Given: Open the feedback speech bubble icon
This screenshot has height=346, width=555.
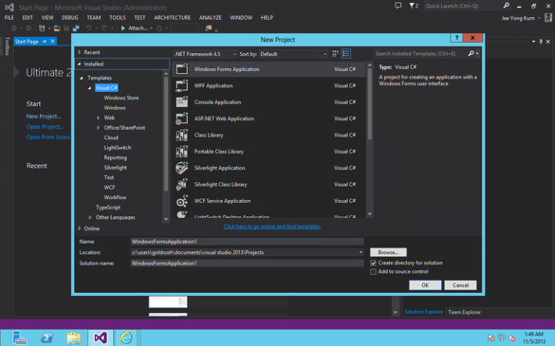Looking at the screenshot, I should click(x=398, y=5).
